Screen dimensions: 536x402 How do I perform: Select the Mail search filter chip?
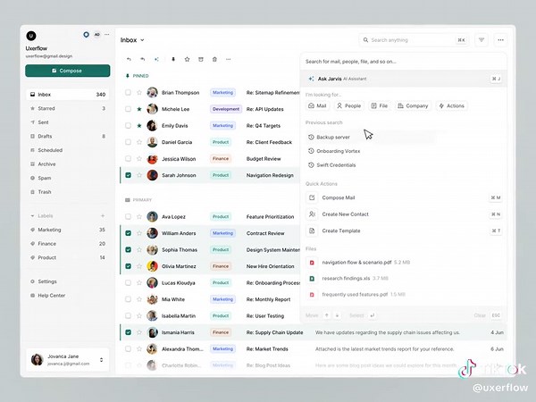coord(317,106)
